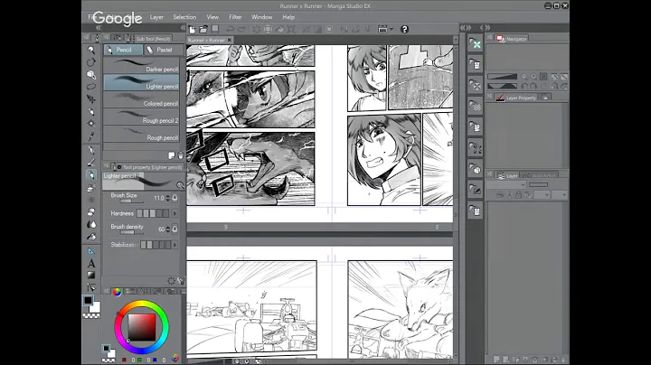Pick a hue on the color wheel ring
This screenshot has height=365, width=651.
click(x=142, y=304)
